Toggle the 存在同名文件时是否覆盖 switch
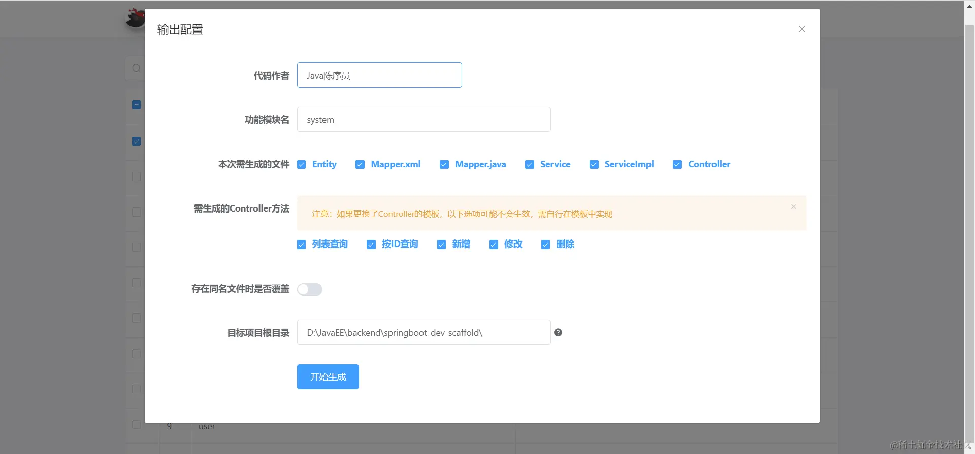The width and height of the screenshot is (975, 454). (310, 289)
